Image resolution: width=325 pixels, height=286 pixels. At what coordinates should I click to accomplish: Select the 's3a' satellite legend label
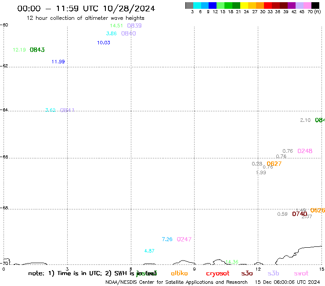pos(247,274)
